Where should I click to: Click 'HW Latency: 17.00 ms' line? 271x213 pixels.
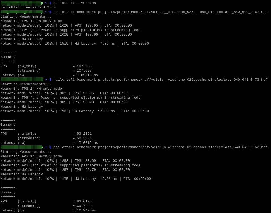75,111
